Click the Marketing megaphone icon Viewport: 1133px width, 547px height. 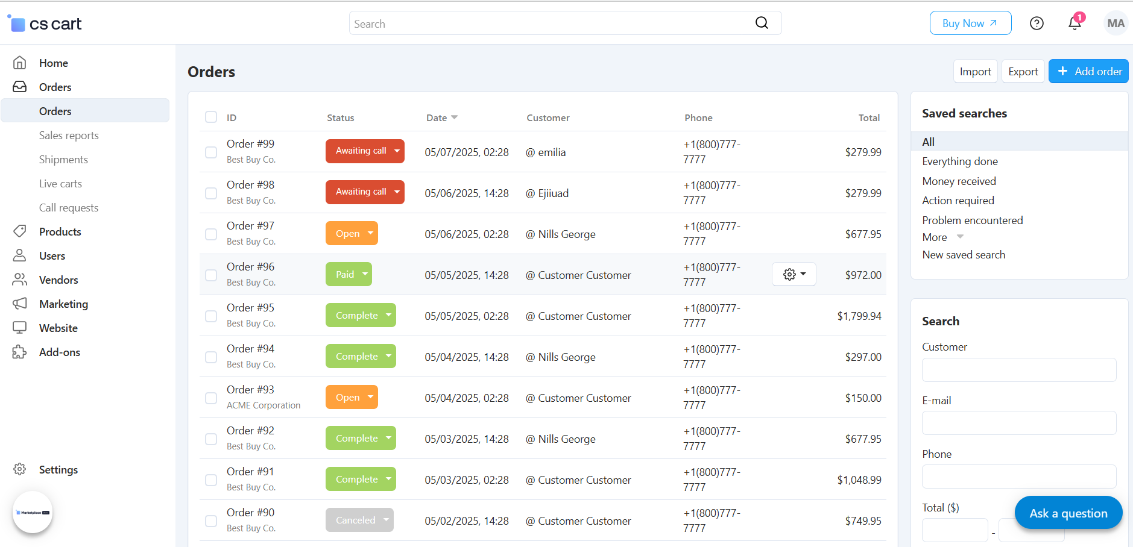20,304
